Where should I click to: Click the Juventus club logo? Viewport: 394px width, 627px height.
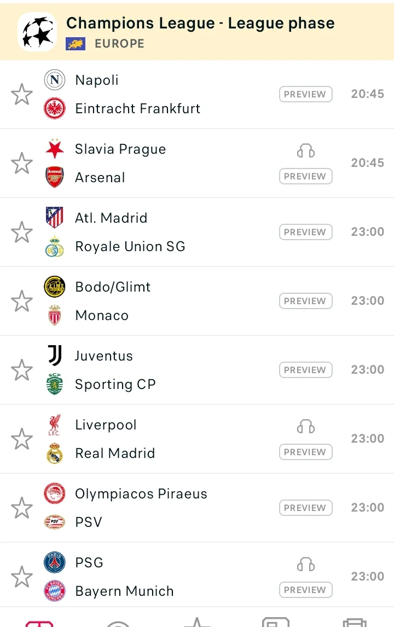pos(55,356)
